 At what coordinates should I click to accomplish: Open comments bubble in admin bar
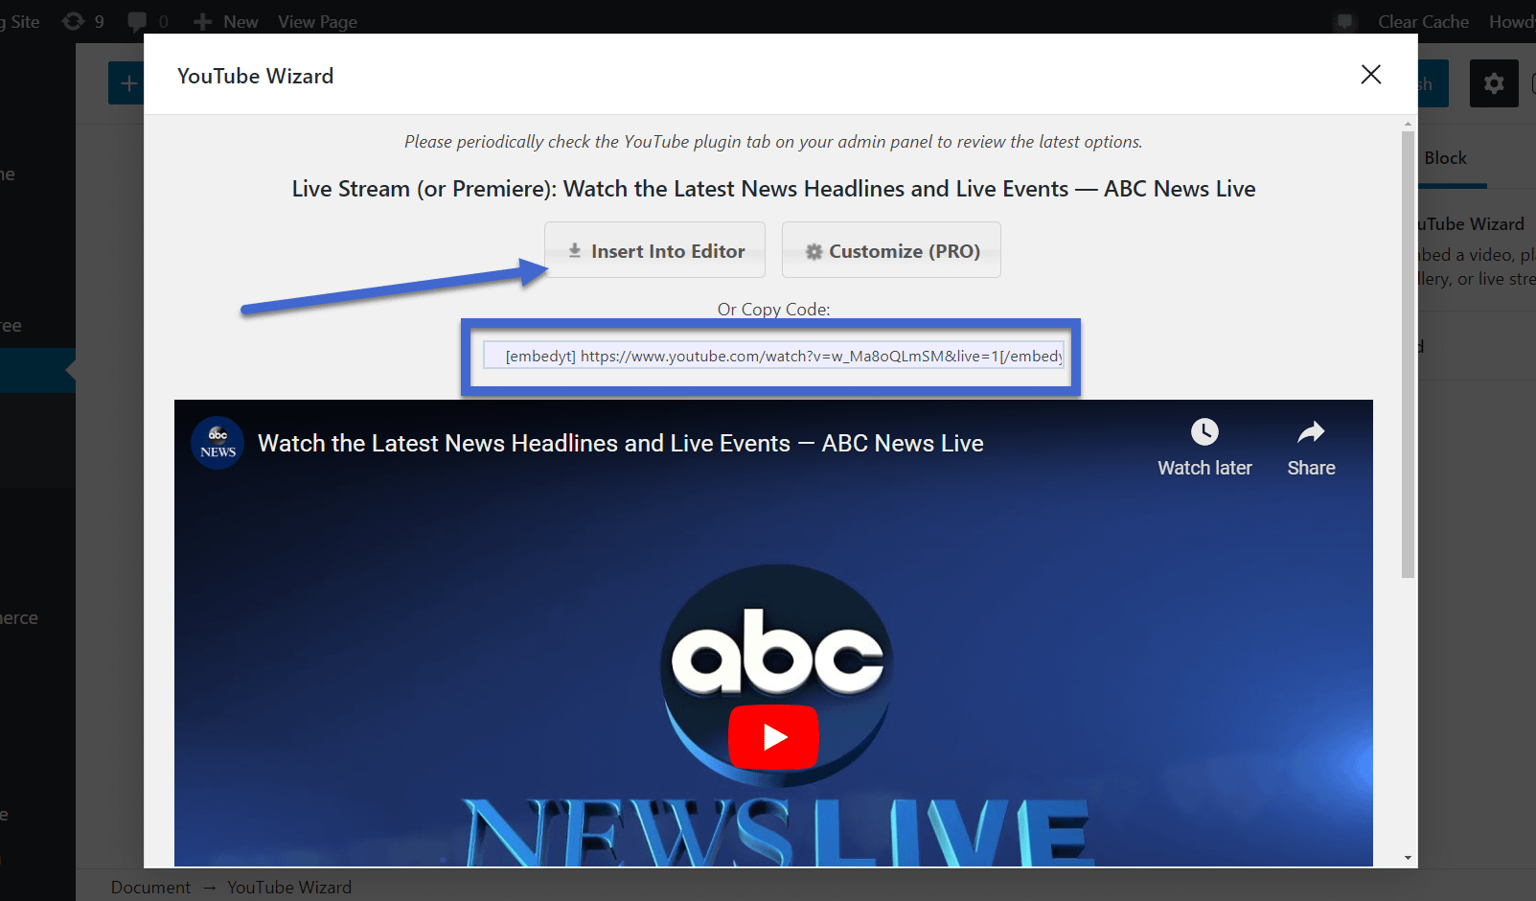click(x=138, y=21)
